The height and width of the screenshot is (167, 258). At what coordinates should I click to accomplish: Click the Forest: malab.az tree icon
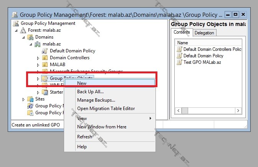tap(23, 30)
